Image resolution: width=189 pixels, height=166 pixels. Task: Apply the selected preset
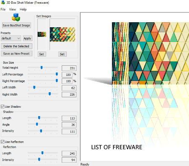[x=27, y=38]
